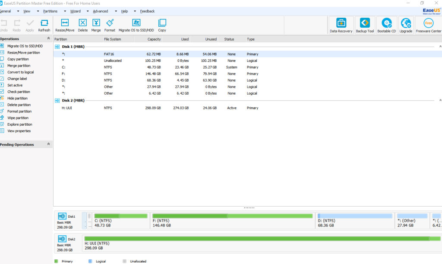Click the dropdown arrow next to Help

coord(135,11)
